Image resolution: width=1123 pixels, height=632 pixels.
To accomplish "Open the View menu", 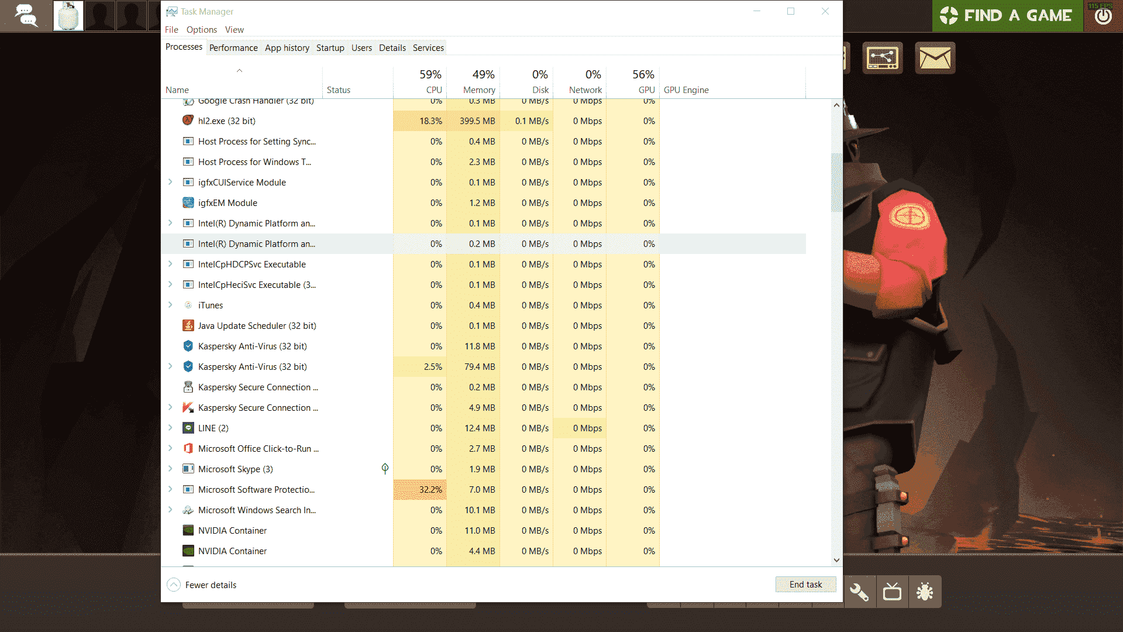I will [x=235, y=30].
